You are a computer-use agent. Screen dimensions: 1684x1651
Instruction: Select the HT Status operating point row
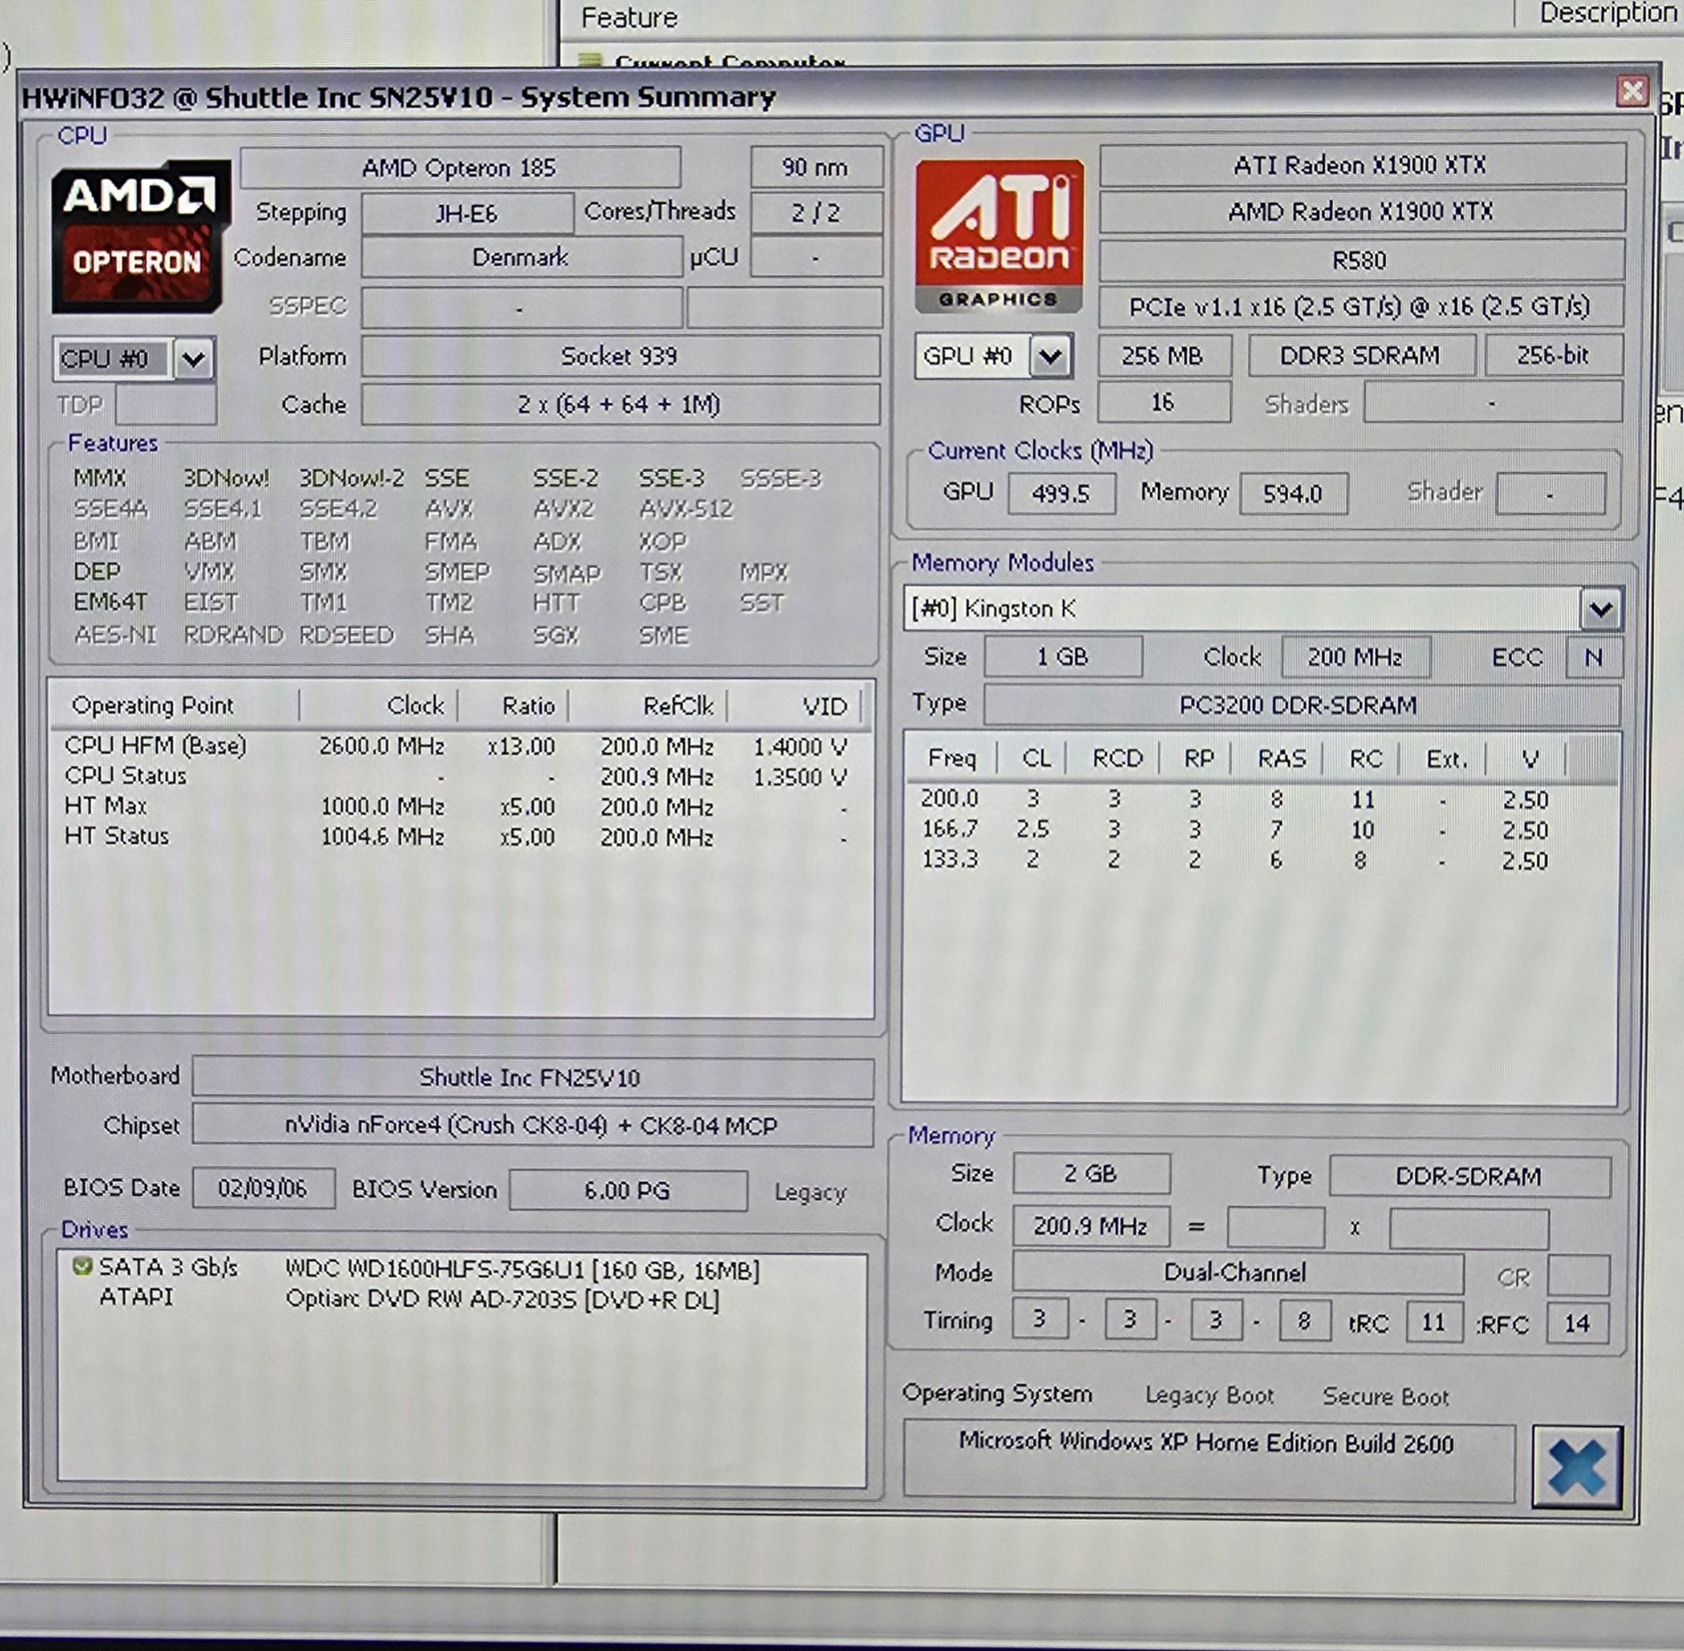(117, 836)
